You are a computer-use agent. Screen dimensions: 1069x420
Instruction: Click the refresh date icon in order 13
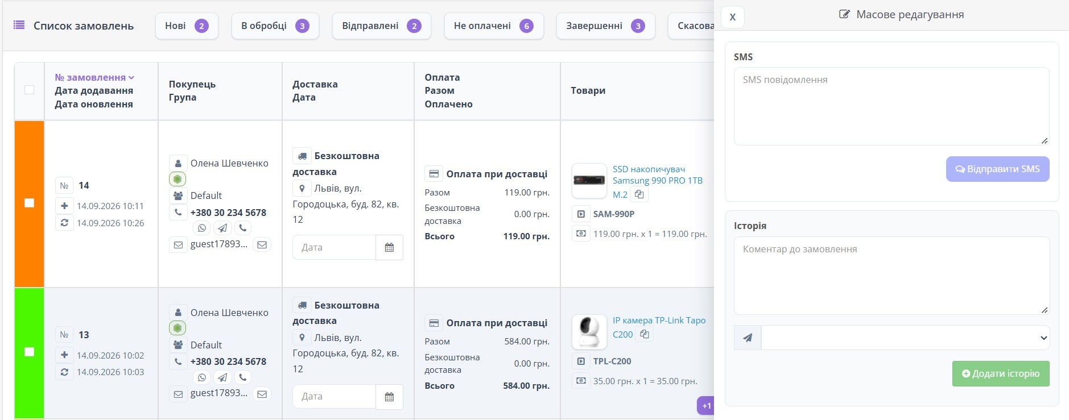pos(64,372)
